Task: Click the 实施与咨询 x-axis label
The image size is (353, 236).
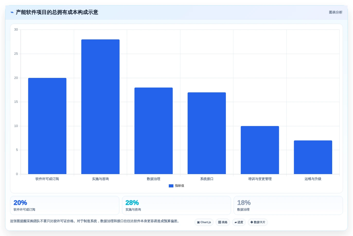Action: 100,179
